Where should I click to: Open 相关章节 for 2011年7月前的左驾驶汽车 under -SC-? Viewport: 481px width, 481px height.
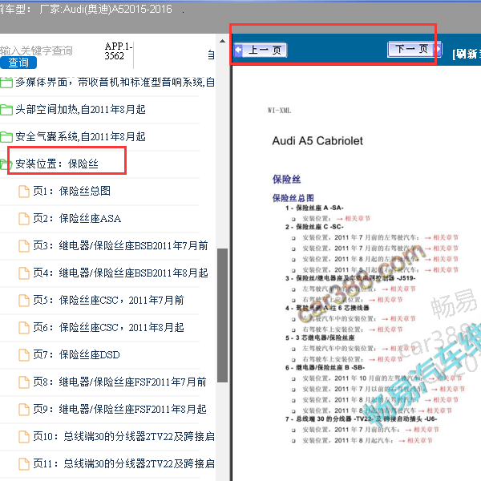[446, 237]
